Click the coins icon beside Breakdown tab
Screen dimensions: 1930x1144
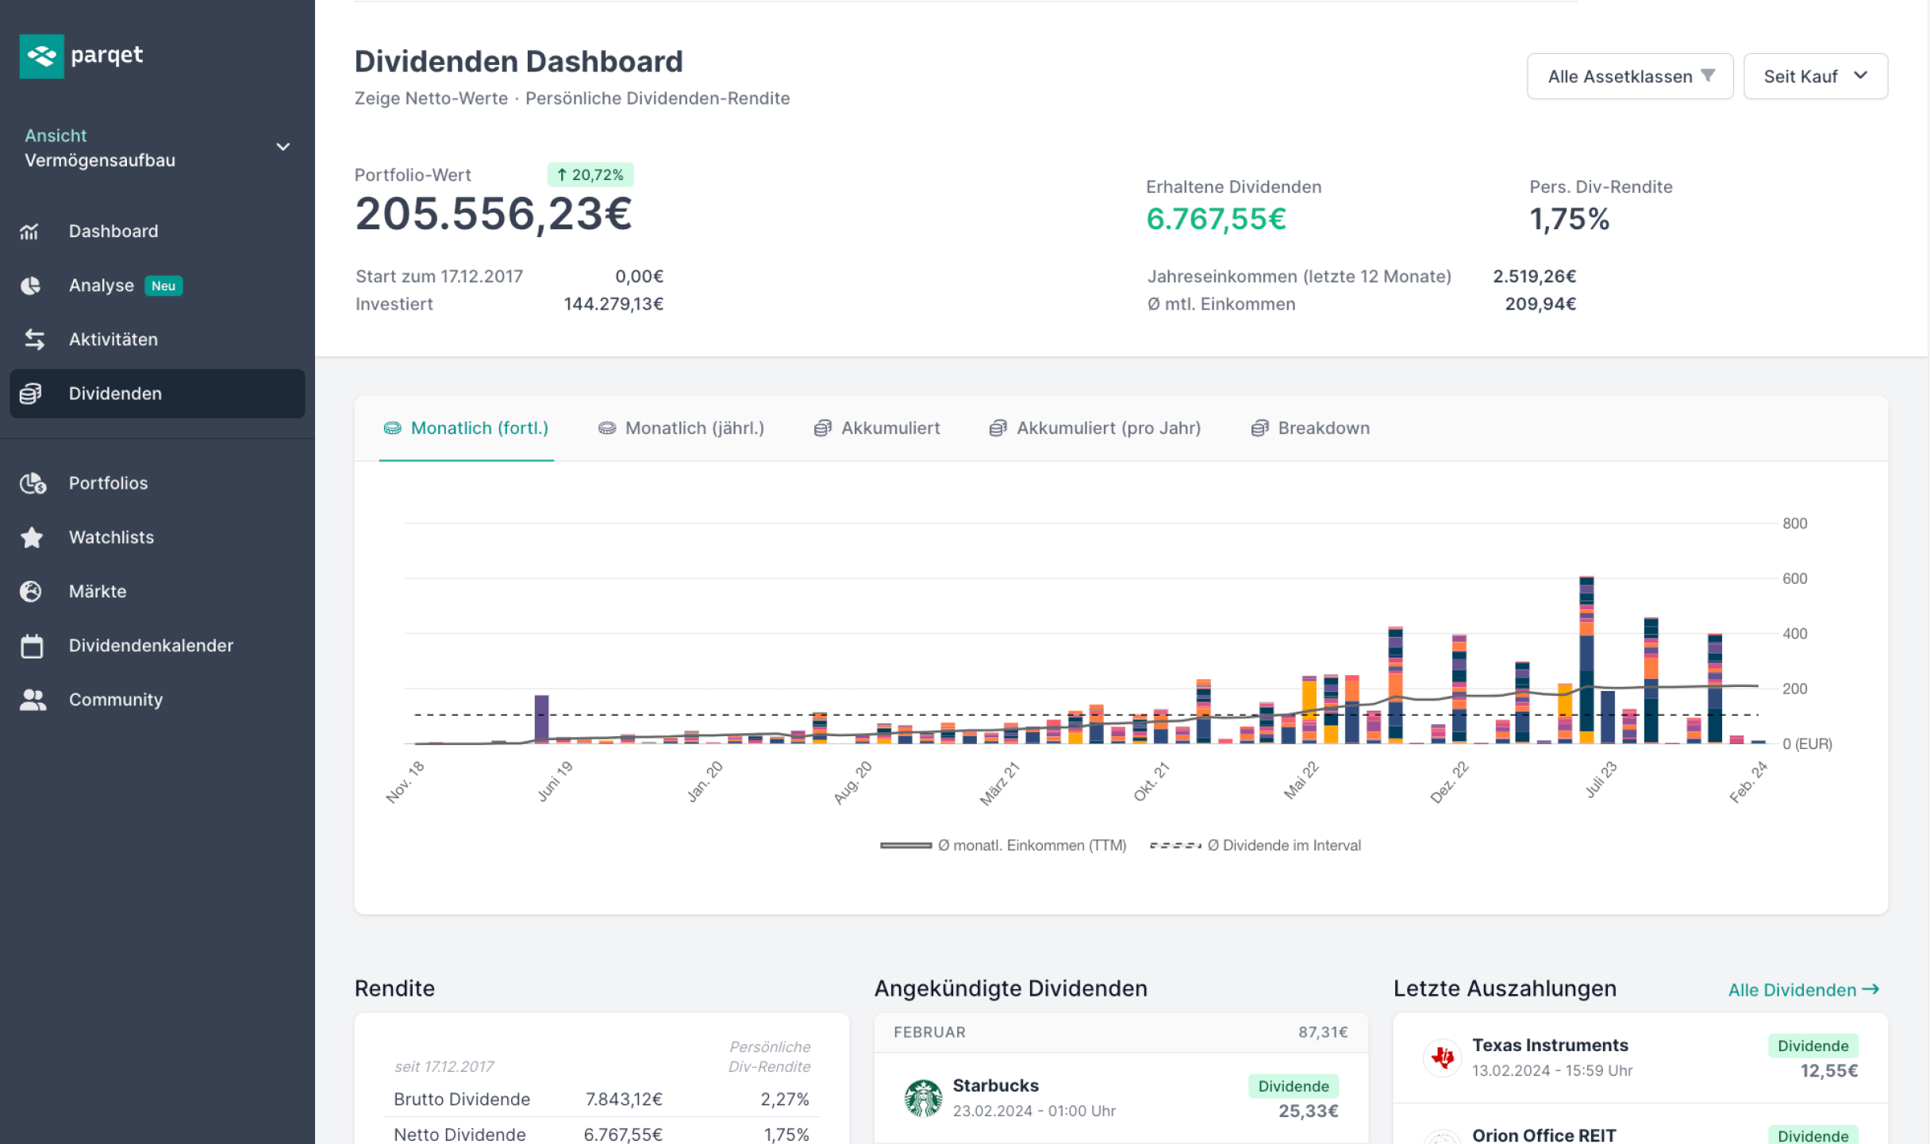coord(1260,428)
